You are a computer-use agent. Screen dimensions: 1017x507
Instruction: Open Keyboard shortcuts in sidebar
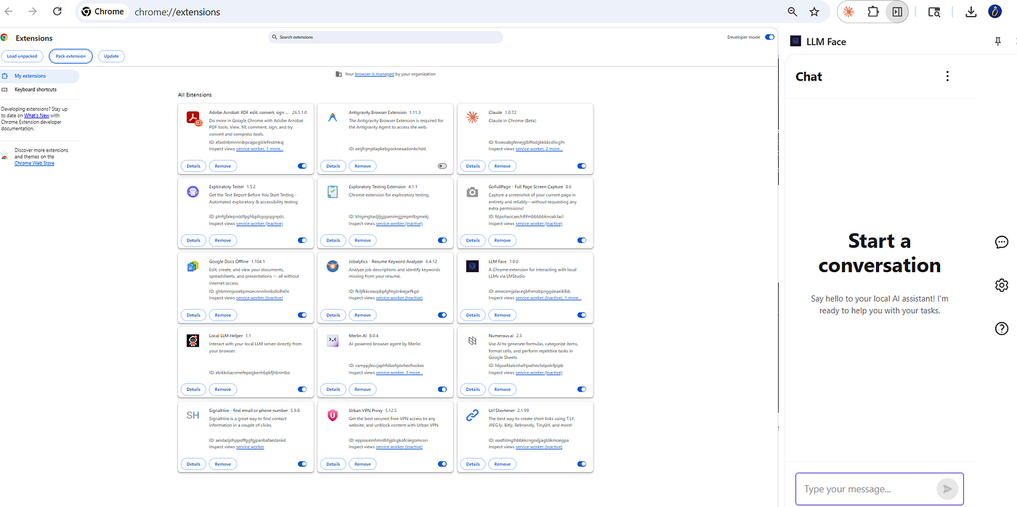(x=39, y=89)
